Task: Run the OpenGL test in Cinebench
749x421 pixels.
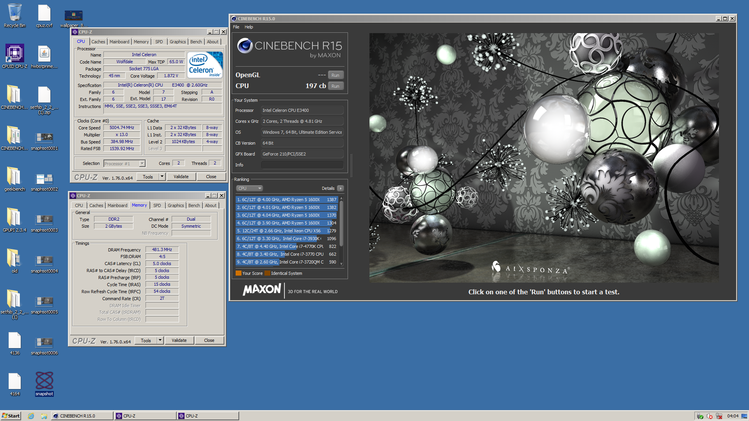Action: tap(335, 75)
